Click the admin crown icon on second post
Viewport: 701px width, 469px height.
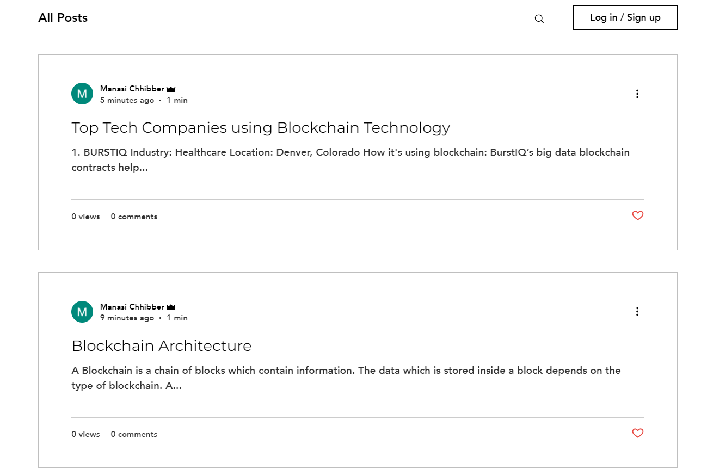(x=171, y=307)
